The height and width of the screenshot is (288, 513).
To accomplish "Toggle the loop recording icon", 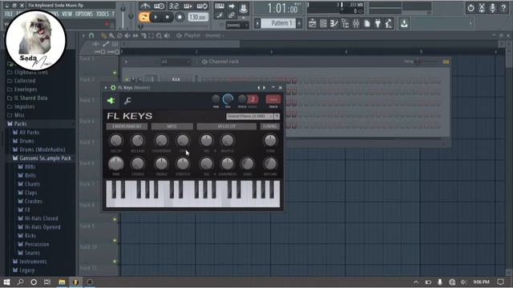I will 203,6.
